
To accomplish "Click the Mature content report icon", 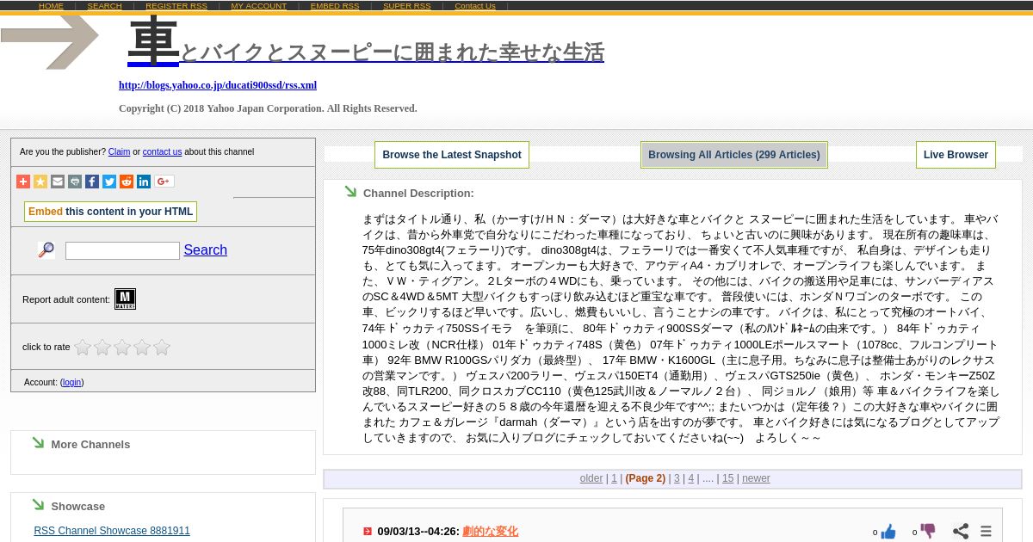I will tap(125, 299).
